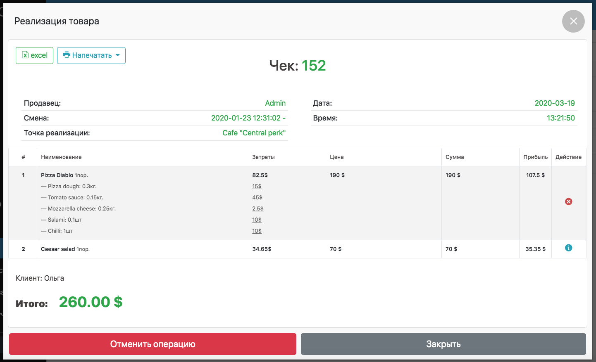Click the 10$ cost link for Chilli
The image size is (596, 362).
257,231
